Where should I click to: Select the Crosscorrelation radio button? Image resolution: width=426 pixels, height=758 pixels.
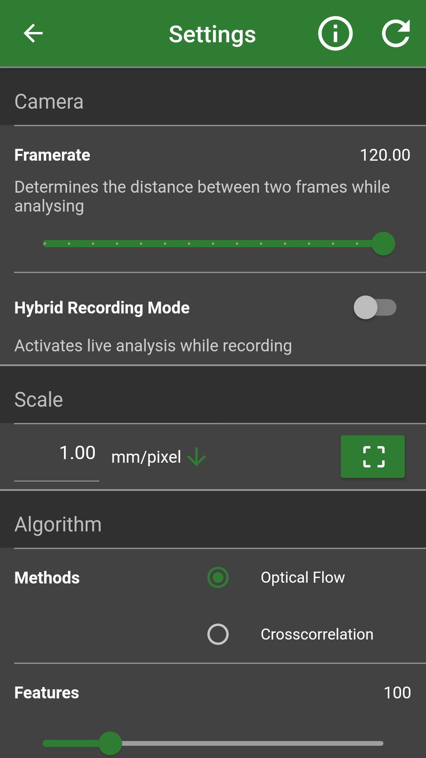[218, 634]
